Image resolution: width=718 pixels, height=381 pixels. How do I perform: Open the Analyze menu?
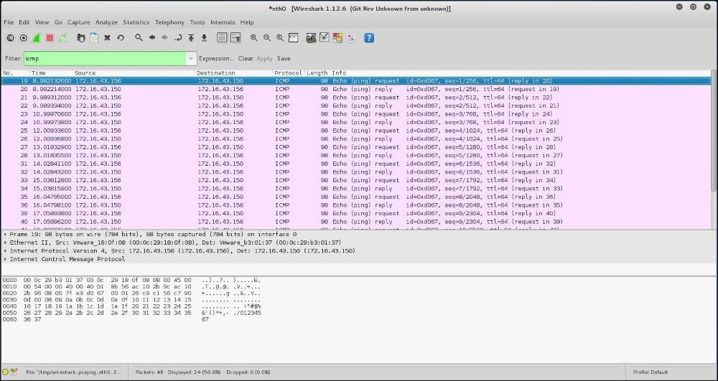(x=106, y=22)
